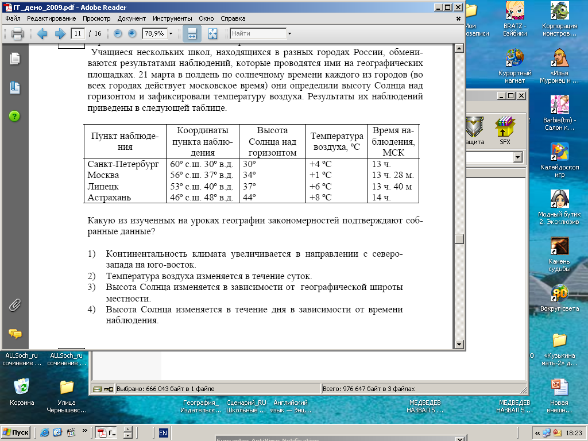Click the EN language indicator
588x441 pixels.
click(163, 433)
